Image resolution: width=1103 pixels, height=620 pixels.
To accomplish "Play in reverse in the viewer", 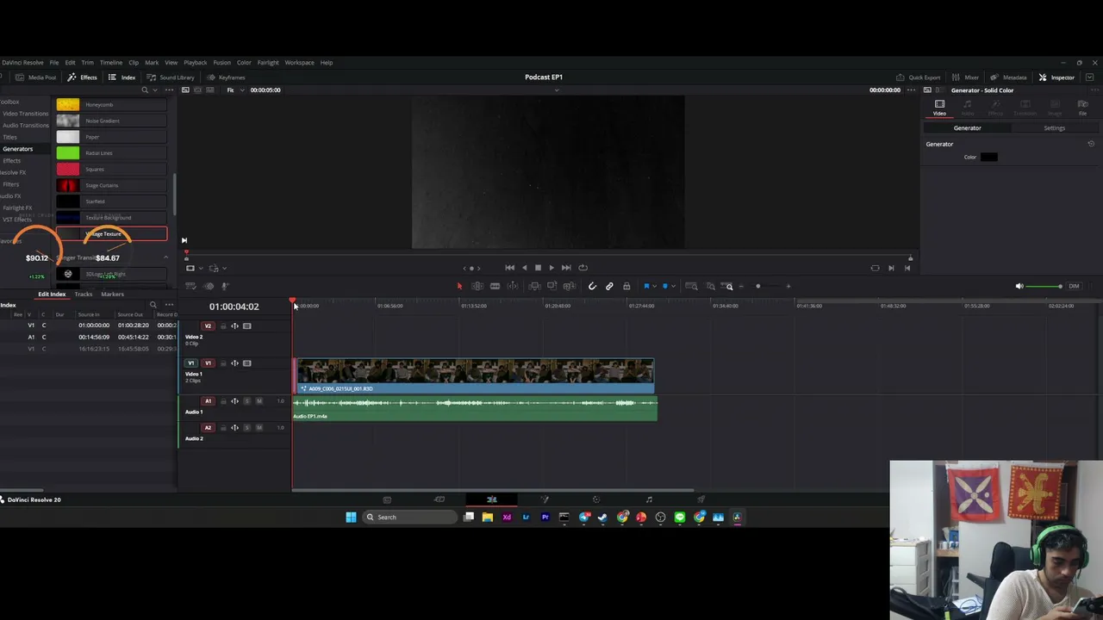I will [x=524, y=268].
